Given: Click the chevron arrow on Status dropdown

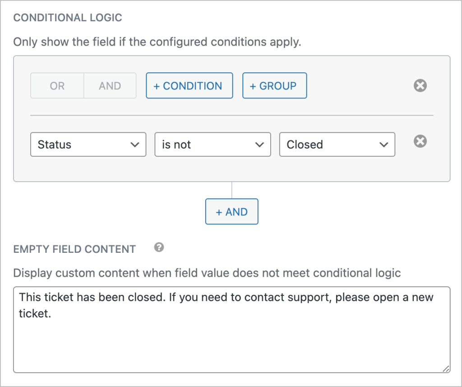Looking at the screenshot, I should (x=134, y=145).
